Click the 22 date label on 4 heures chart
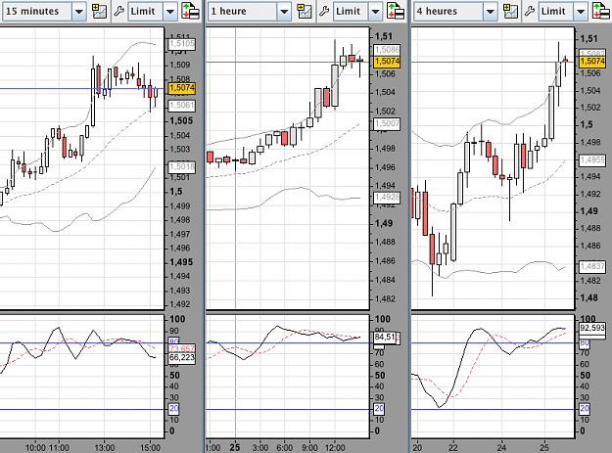The height and width of the screenshot is (453, 612). click(x=453, y=447)
